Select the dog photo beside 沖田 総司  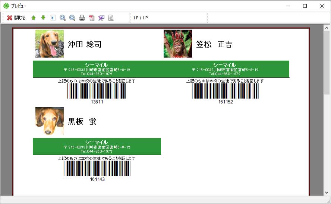(x=50, y=44)
